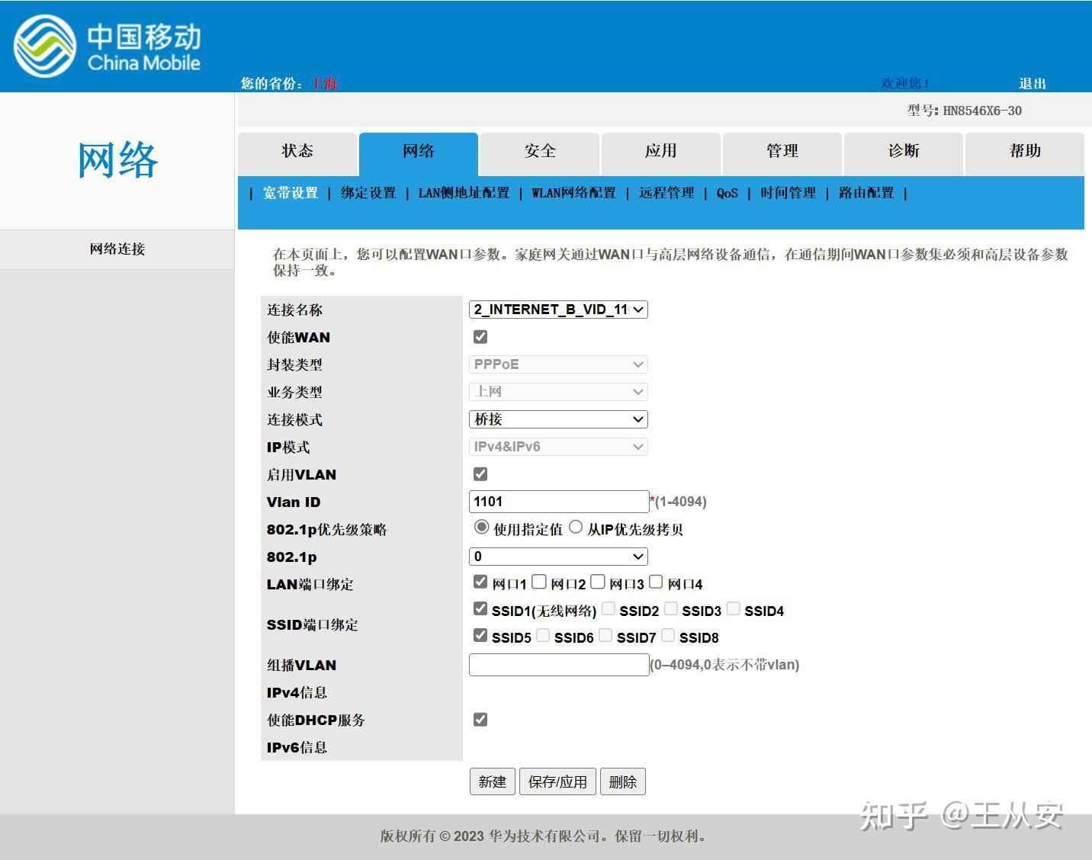
Task: Click the China Mobile logo
Action: (107, 46)
